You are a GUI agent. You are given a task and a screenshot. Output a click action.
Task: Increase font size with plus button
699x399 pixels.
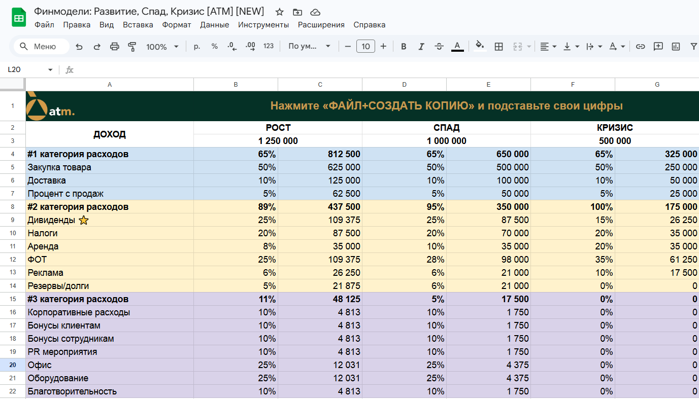tap(383, 47)
